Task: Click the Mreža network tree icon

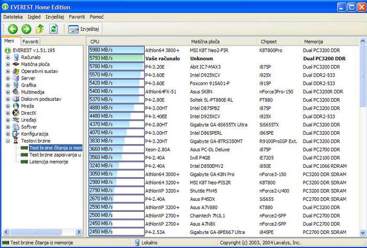Action: coord(16,106)
